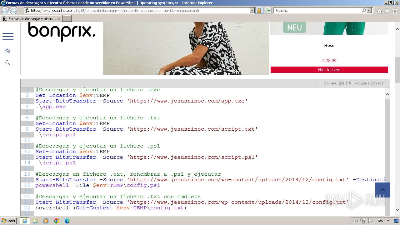Open media player icon in taskbar

click(46, 221)
